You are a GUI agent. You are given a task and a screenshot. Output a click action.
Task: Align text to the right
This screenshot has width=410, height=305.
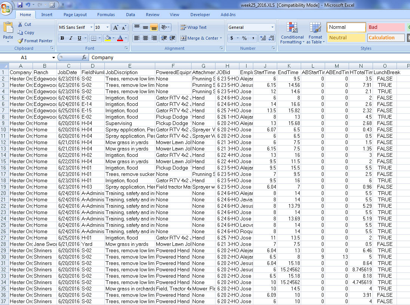pos(154,38)
